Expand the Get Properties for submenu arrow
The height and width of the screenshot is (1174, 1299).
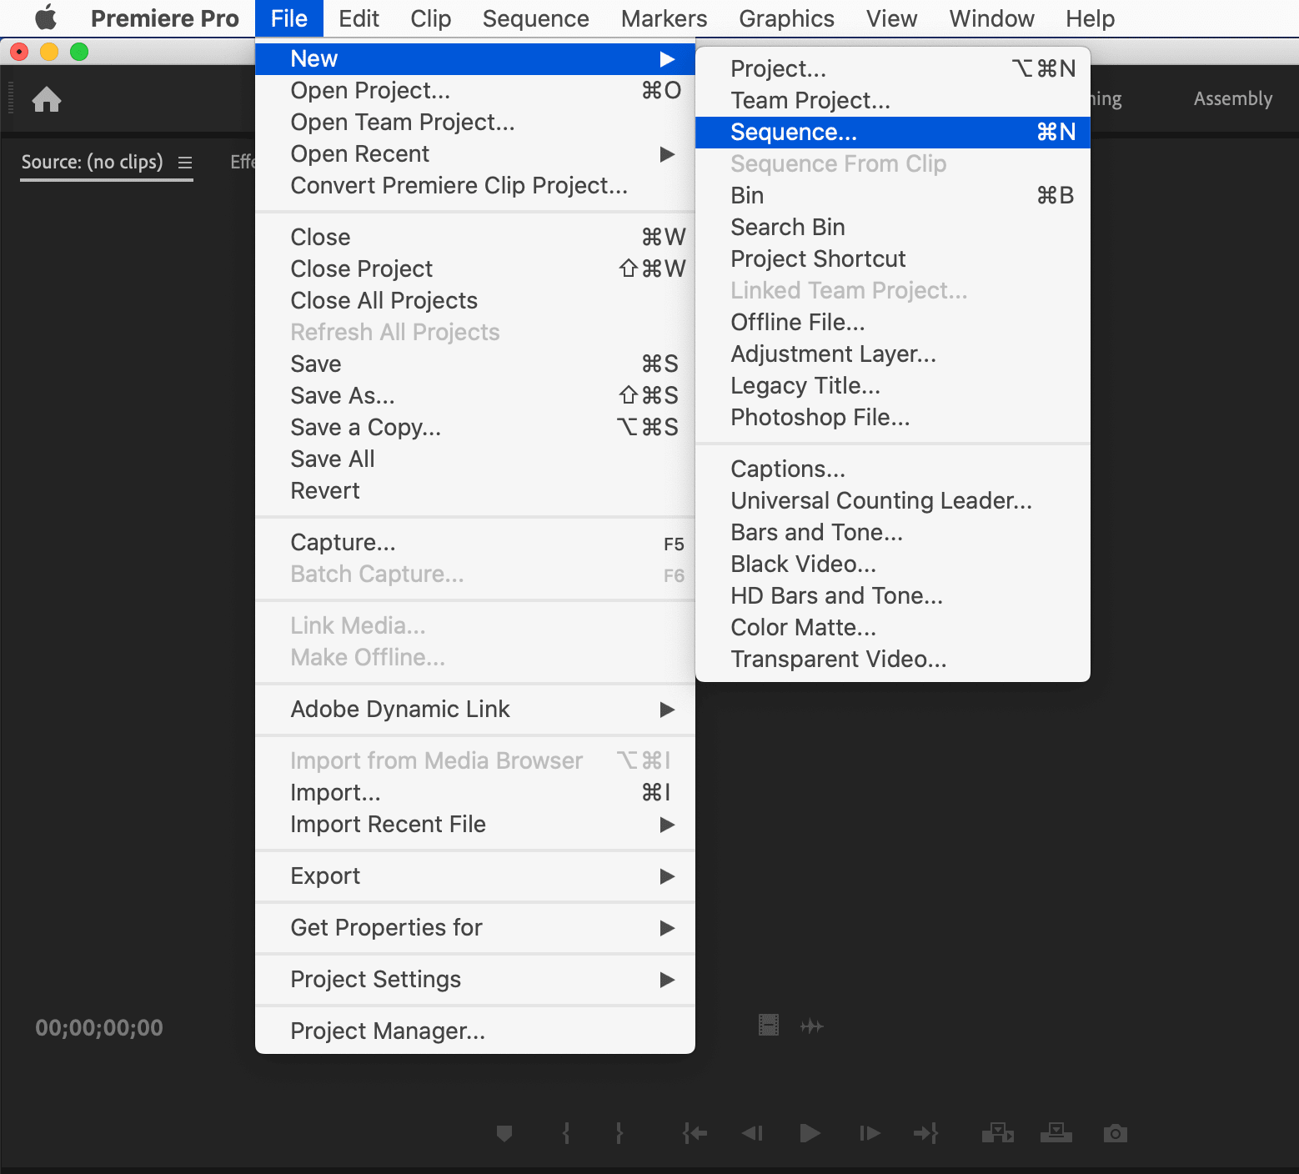[667, 928]
